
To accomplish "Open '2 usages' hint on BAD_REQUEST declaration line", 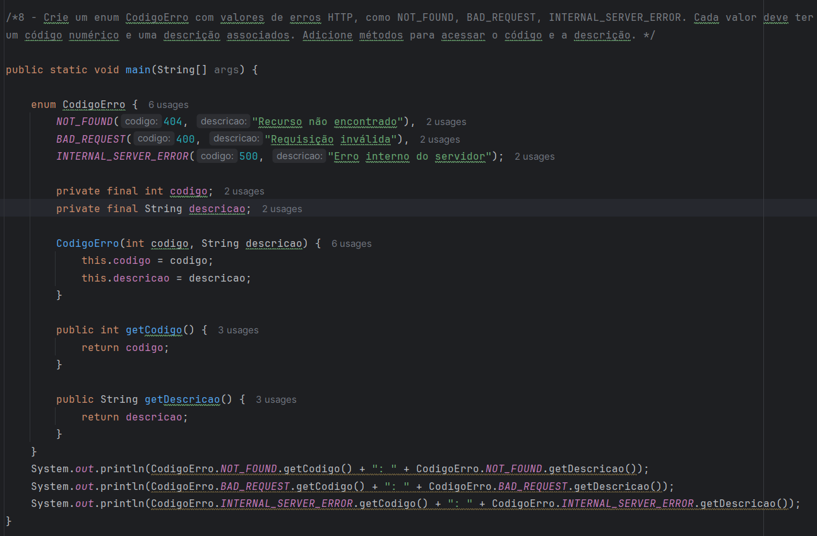I will coord(439,140).
